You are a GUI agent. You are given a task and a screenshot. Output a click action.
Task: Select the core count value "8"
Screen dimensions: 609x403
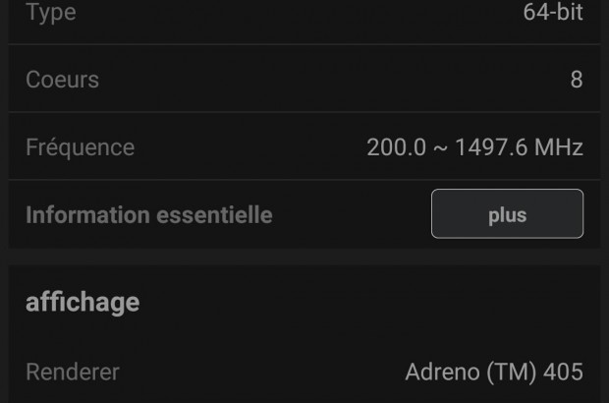577,80
